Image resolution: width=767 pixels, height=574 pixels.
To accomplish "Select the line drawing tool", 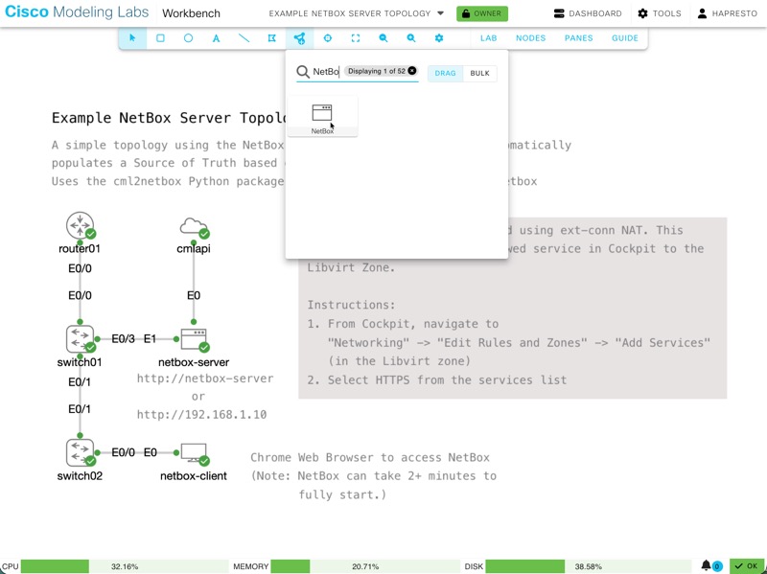I will click(x=243, y=38).
